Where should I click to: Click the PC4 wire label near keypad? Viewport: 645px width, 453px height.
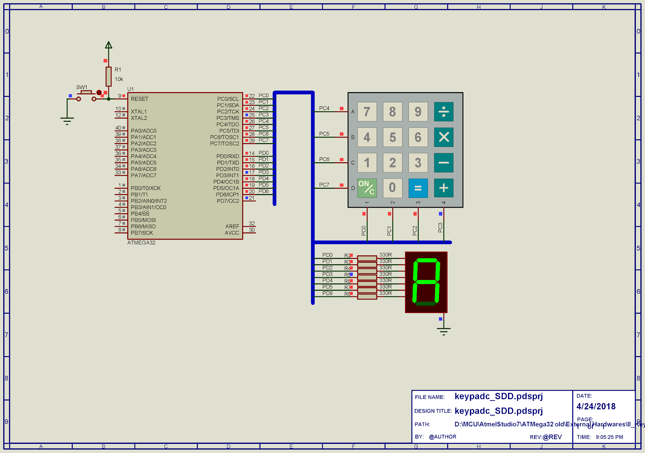click(324, 108)
